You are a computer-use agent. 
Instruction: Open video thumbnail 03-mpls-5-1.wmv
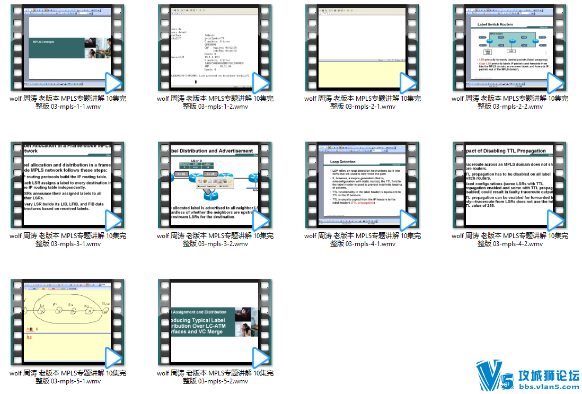(67, 322)
